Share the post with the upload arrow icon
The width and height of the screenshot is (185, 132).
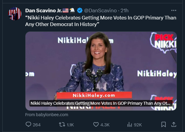pos(174,125)
